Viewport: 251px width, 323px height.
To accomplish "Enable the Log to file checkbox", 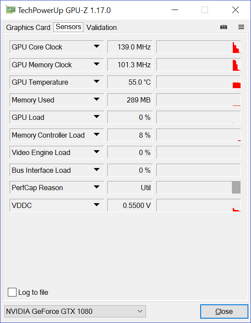I will pyautogui.click(x=12, y=292).
